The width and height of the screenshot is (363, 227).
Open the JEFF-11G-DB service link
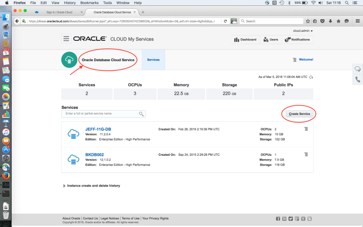98,129
